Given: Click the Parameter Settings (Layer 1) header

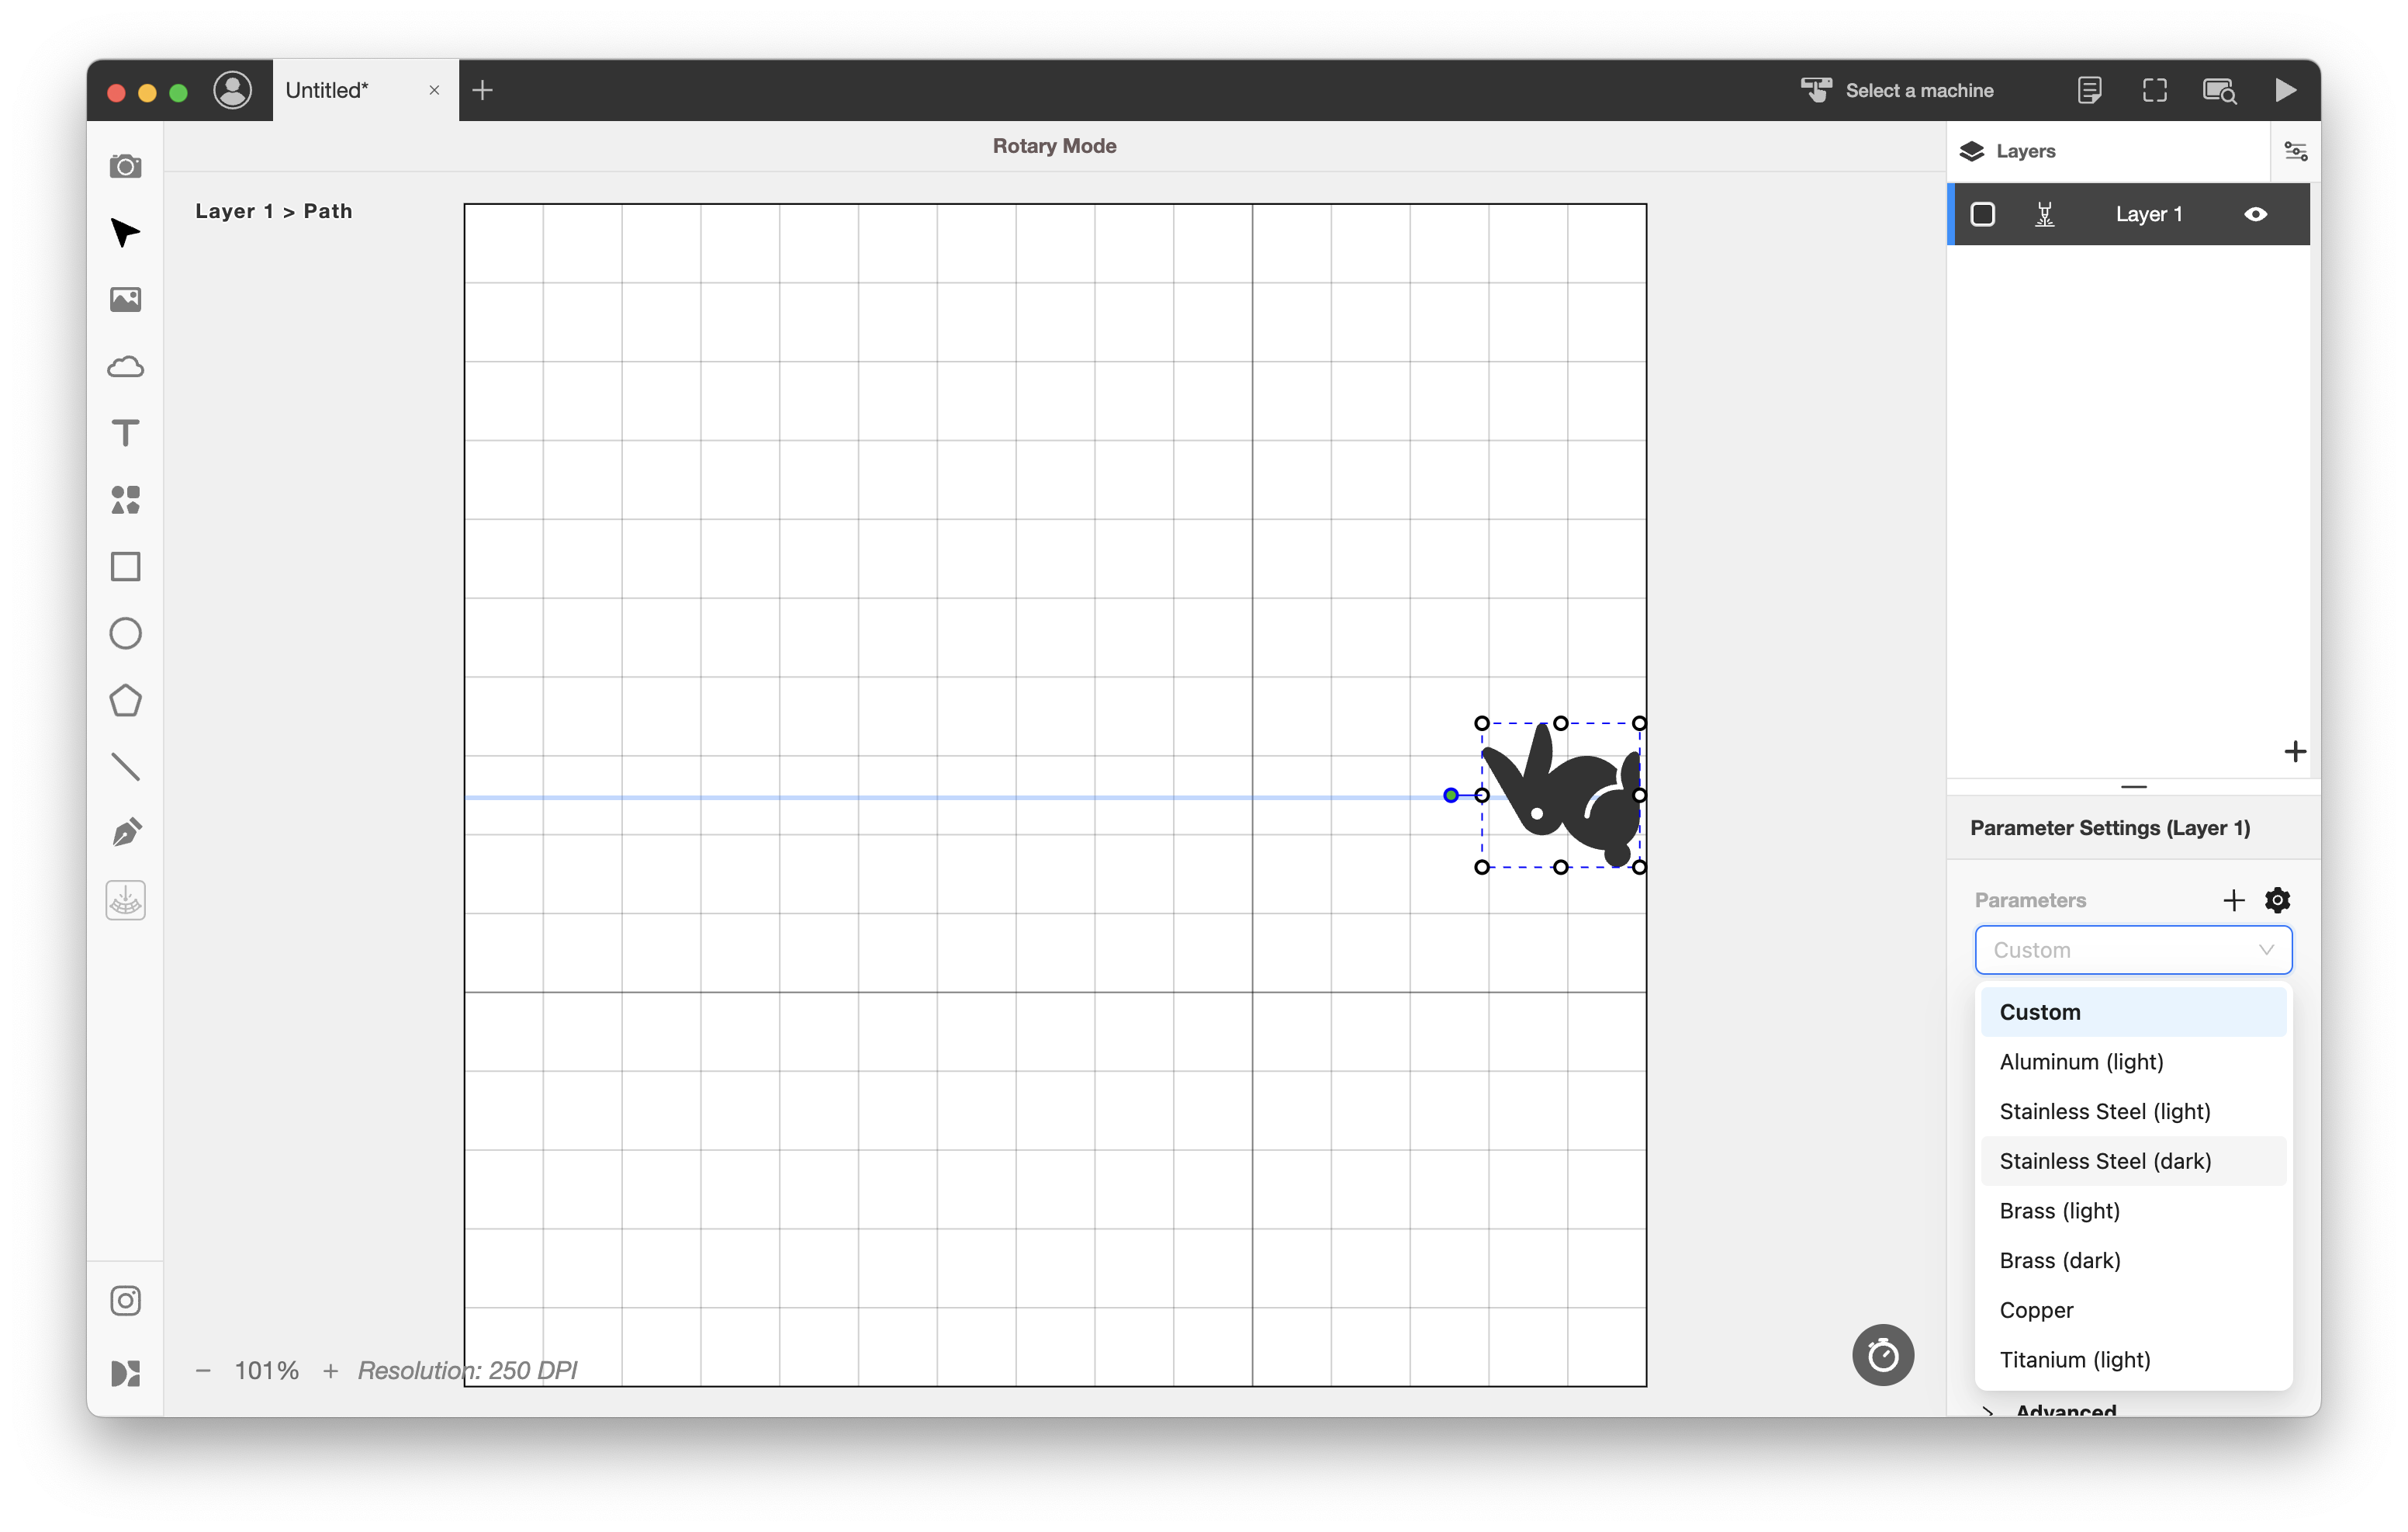Looking at the screenshot, I should tap(2109, 827).
